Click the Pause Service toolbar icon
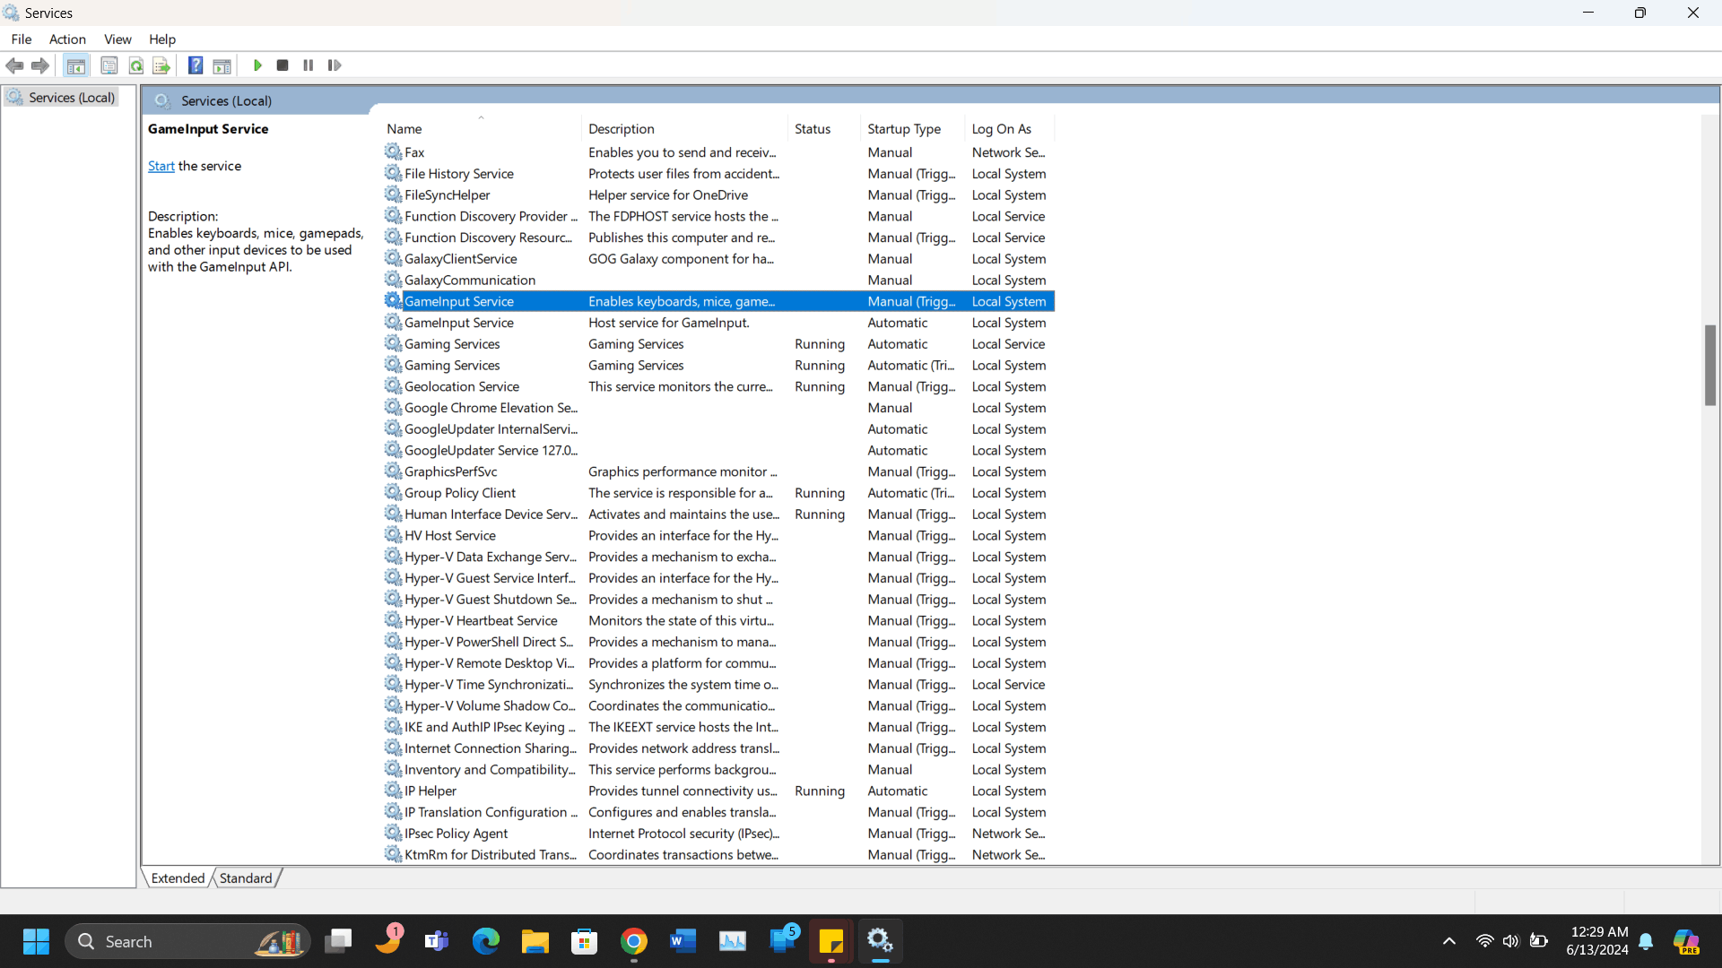 click(309, 65)
